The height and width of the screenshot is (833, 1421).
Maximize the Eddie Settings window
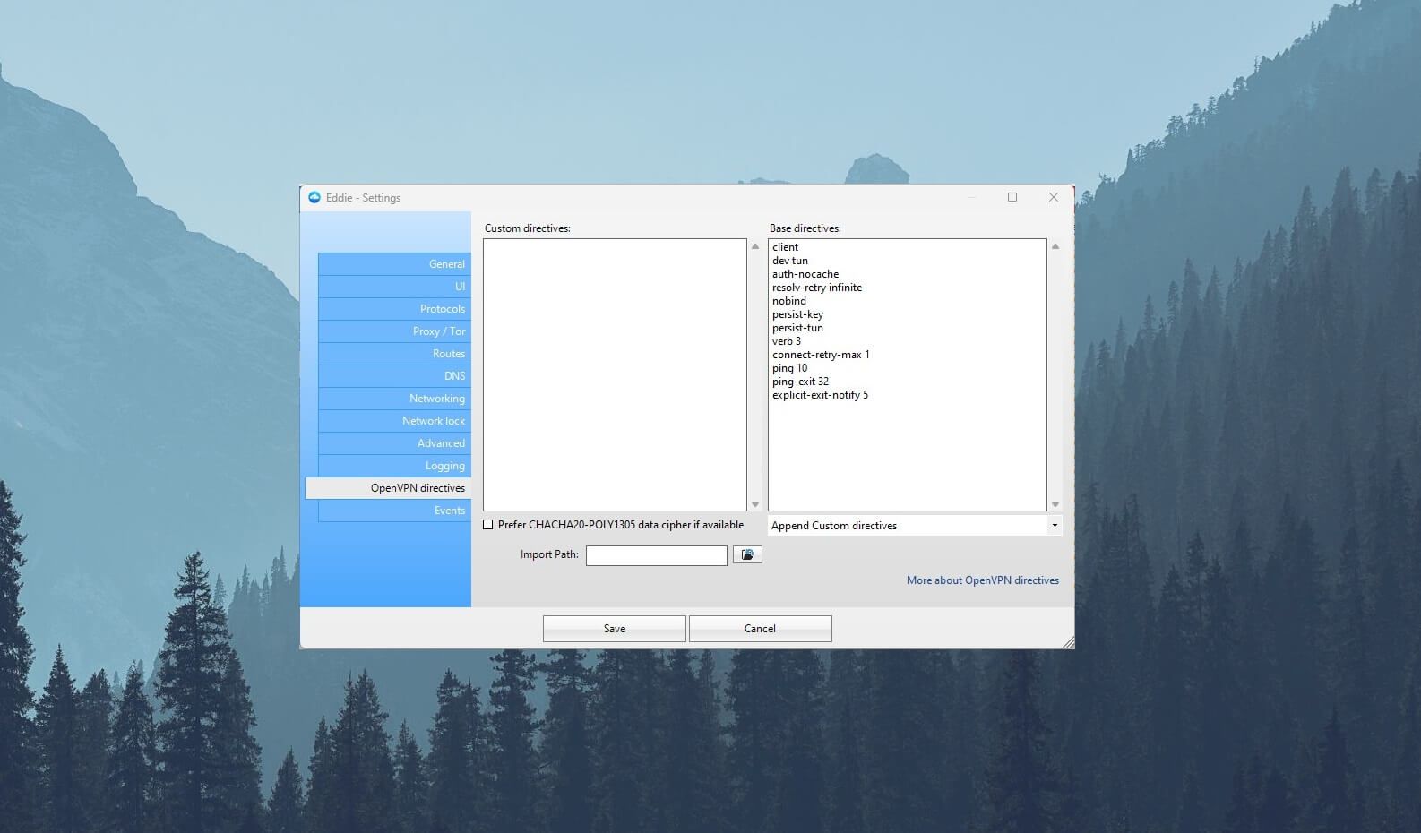1012,197
